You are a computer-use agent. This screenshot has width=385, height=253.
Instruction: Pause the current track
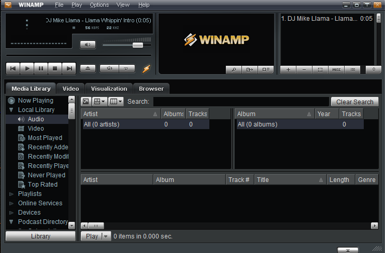(41, 68)
